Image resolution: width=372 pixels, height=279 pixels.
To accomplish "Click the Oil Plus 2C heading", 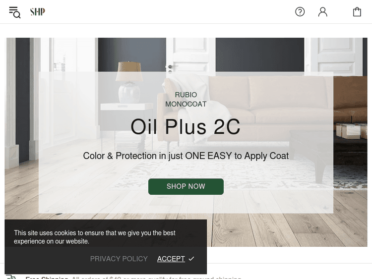I will coord(186,126).
